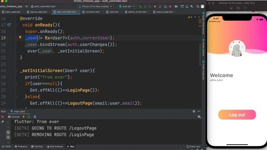Click the hot restart icon in Run panel
267x150 pixels.
coord(29,117)
